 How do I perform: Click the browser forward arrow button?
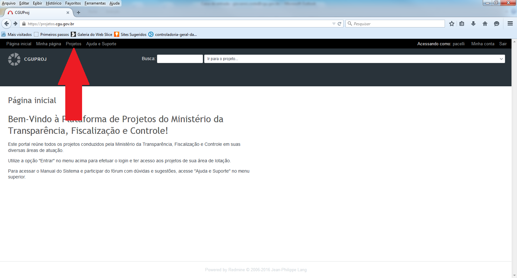15,24
